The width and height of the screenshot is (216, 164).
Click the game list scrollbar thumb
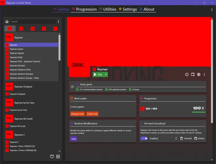[x=59, y=48]
